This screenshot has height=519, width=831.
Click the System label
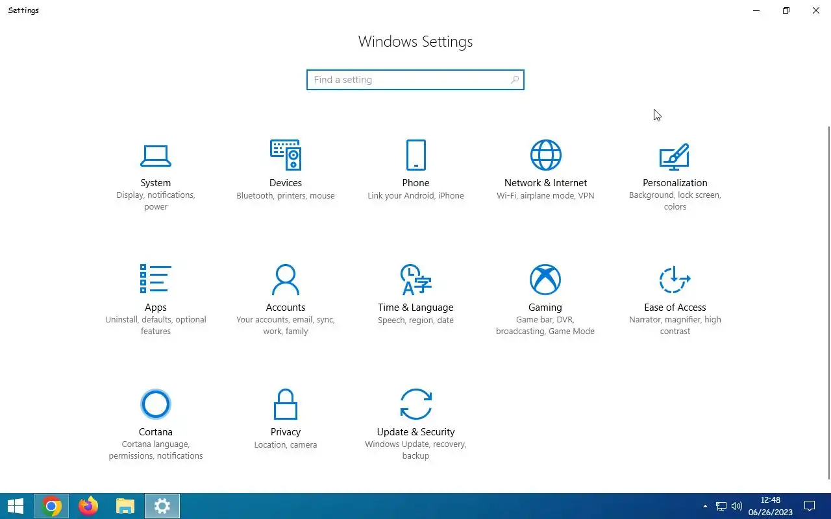click(156, 183)
